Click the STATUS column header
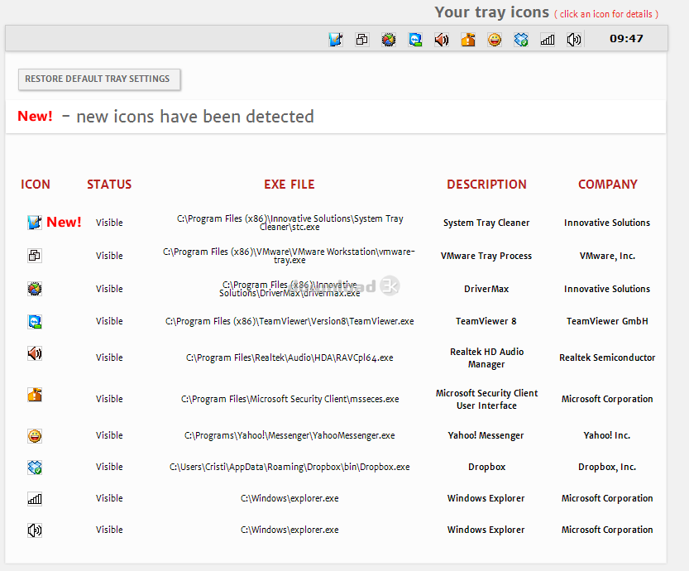The width and height of the screenshot is (689, 571). 109,185
